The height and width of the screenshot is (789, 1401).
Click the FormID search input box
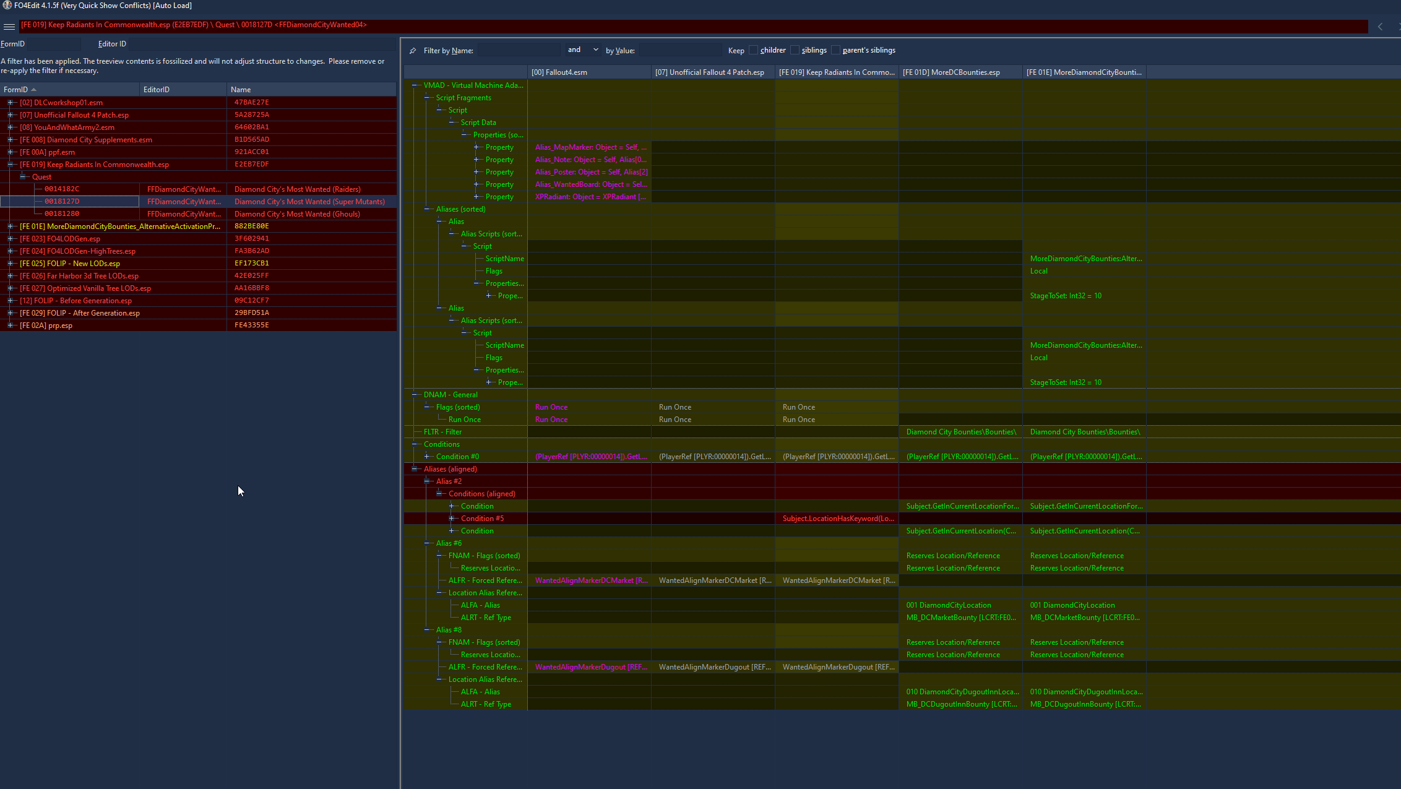tap(54, 44)
